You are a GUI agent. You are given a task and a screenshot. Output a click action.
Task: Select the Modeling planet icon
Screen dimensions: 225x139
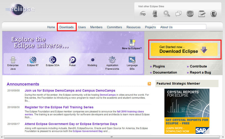click(92, 59)
